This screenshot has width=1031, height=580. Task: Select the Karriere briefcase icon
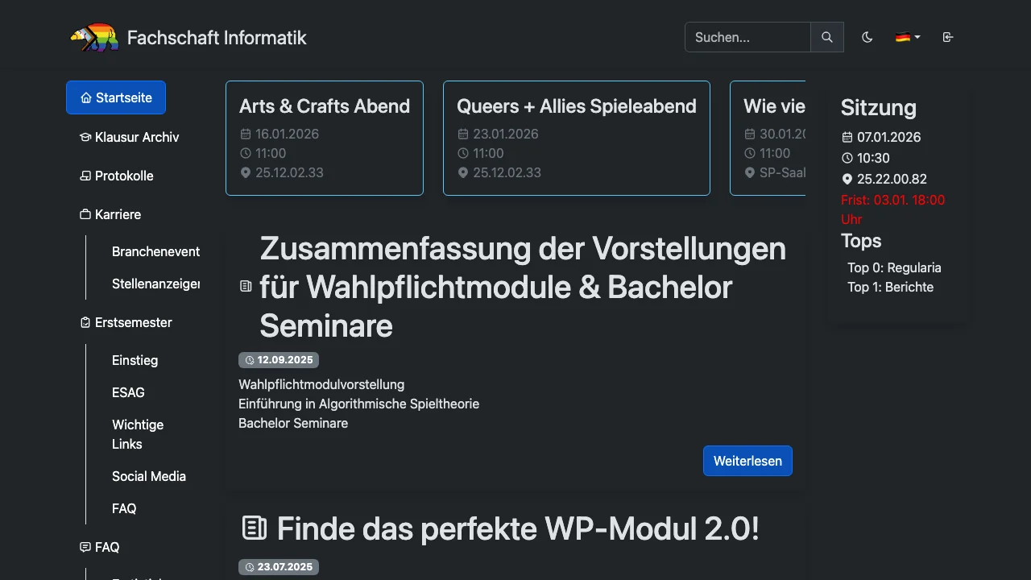pyautogui.click(x=85, y=213)
